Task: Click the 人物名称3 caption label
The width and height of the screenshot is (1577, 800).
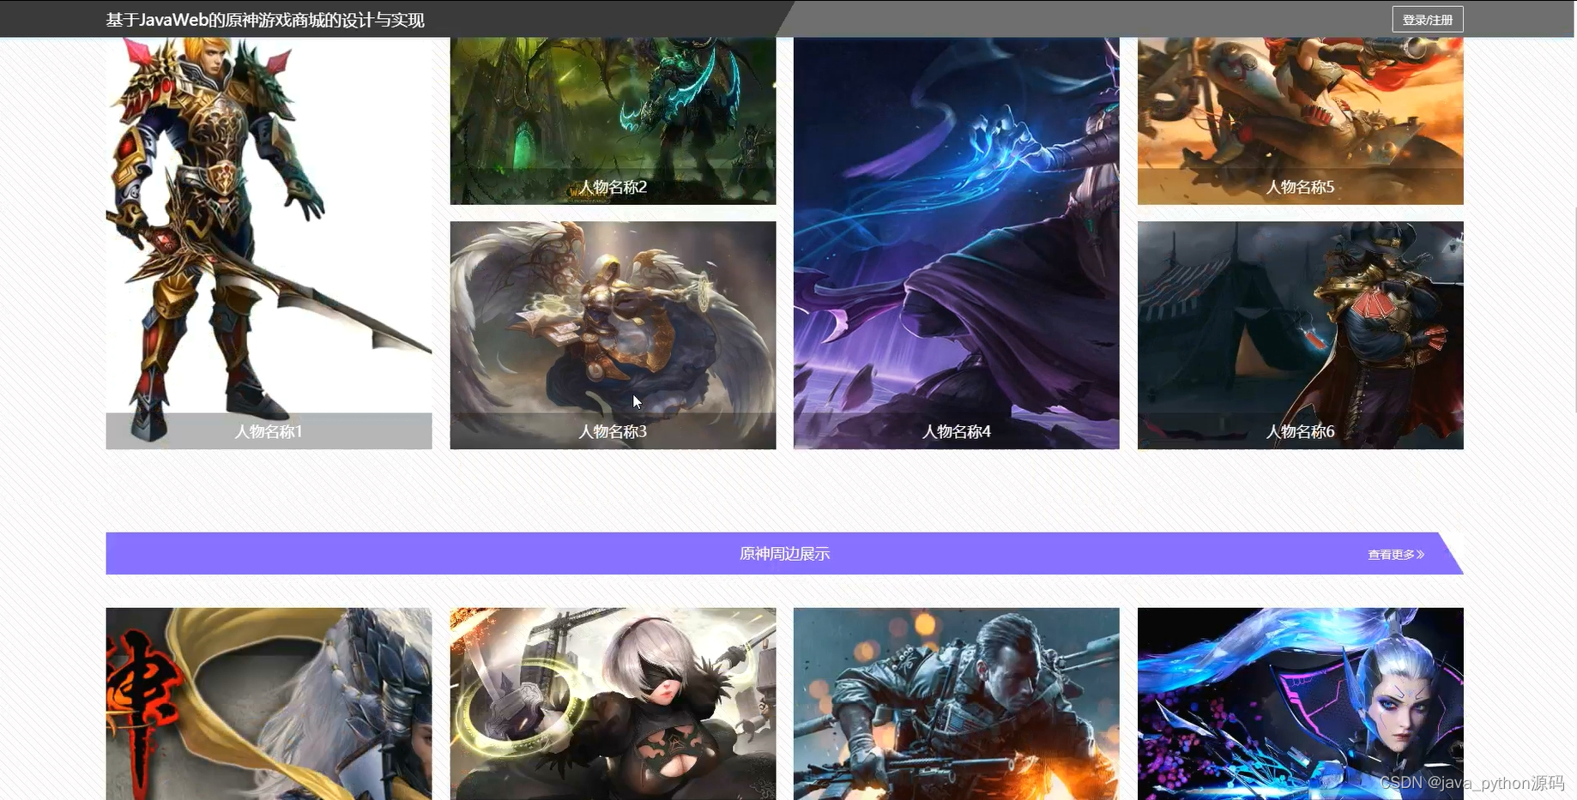Action: [613, 431]
